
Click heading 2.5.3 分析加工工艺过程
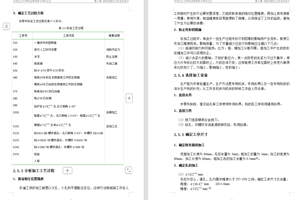point(33,170)
